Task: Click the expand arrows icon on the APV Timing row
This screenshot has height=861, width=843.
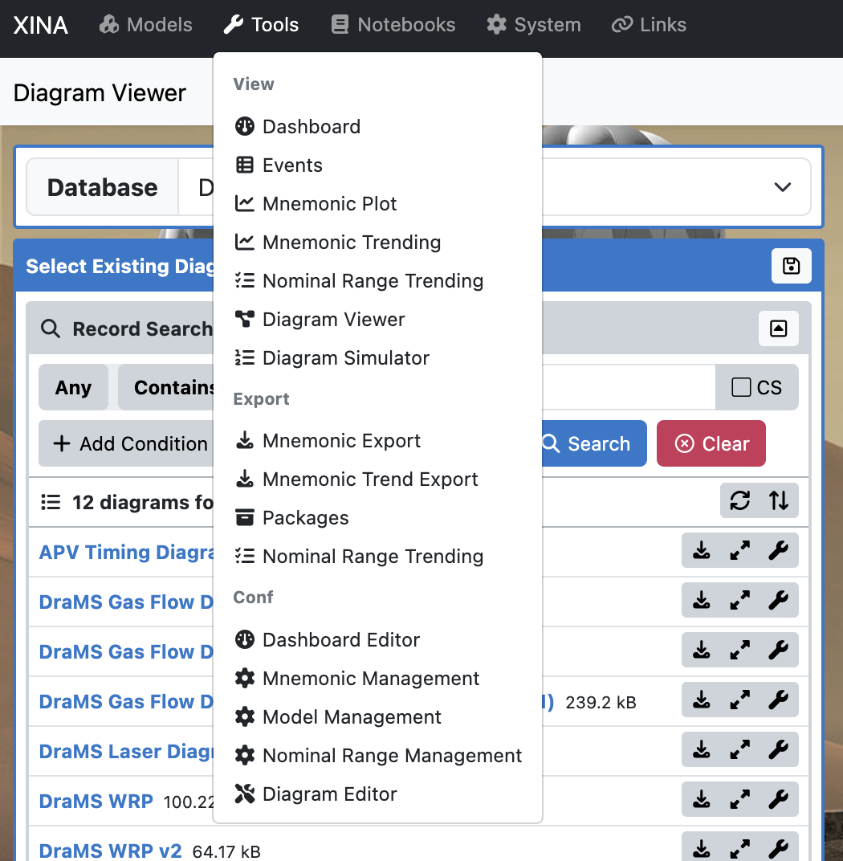Action: [739, 550]
